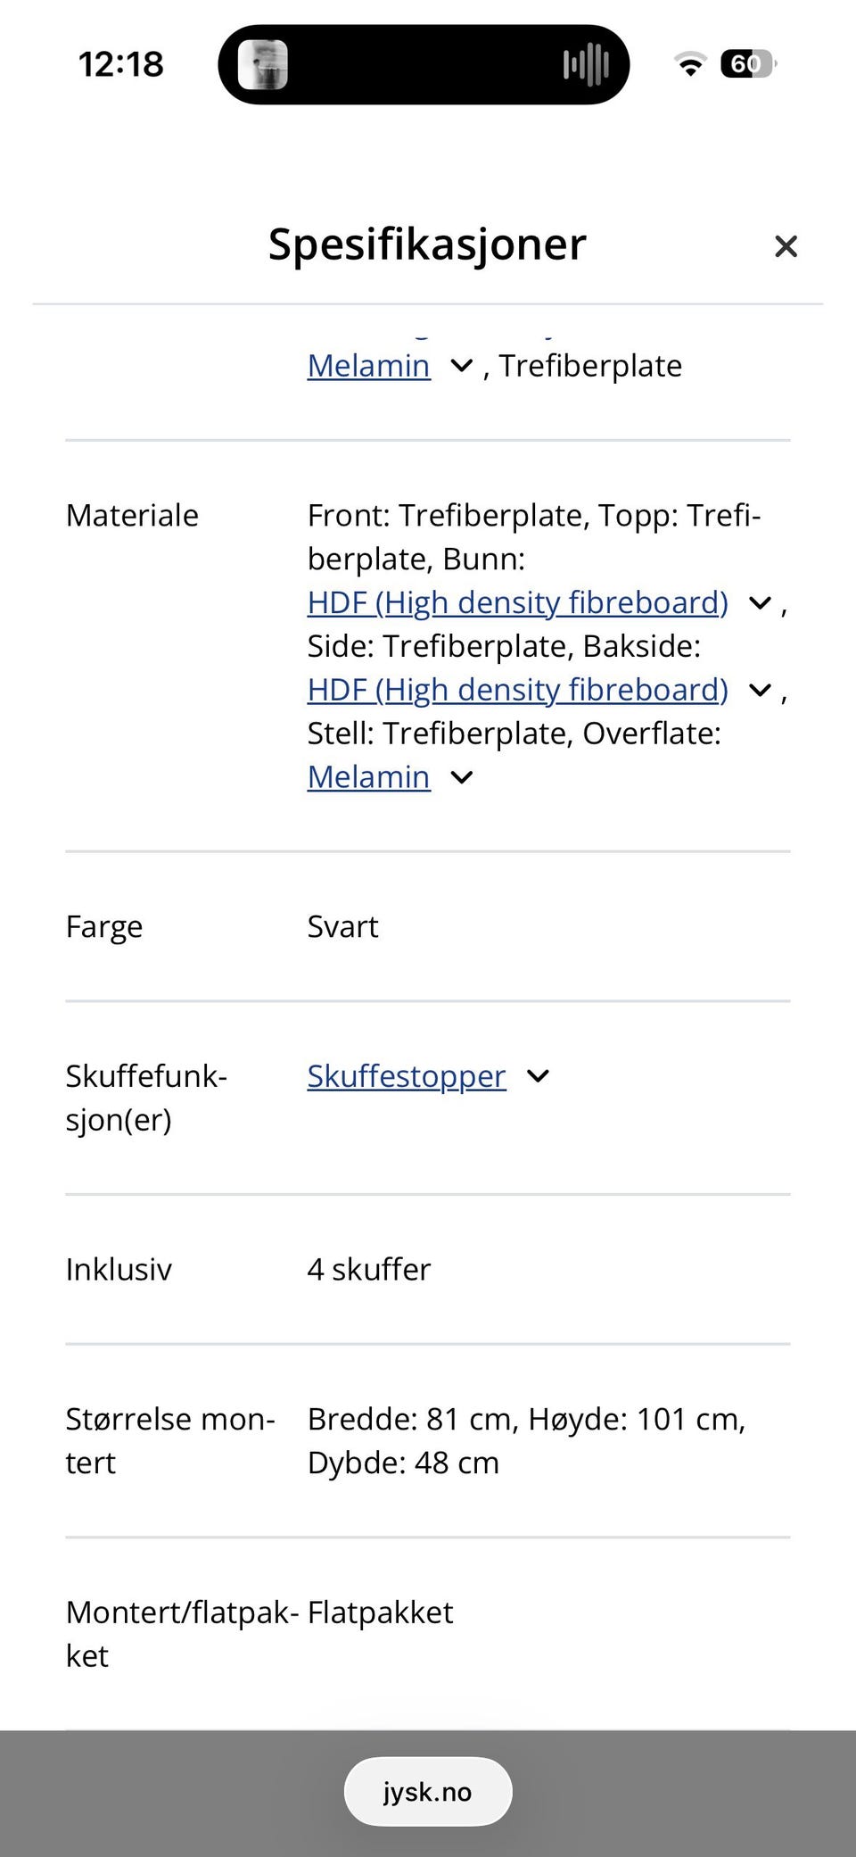Open the HDF link after Bakside
This screenshot has height=1857, width=856.
pyautogui.click(x=517, y=690)
